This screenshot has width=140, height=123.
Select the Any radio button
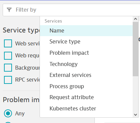(x=8, y=113)
